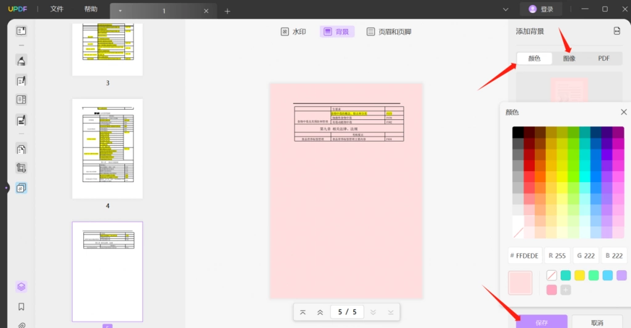
Task: Close the document tab named 1
Action: pos(206,11)
